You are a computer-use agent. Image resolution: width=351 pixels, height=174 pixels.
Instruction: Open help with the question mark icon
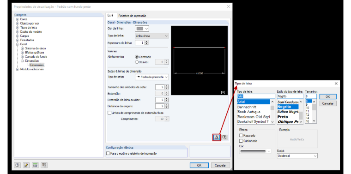[18, 165]
